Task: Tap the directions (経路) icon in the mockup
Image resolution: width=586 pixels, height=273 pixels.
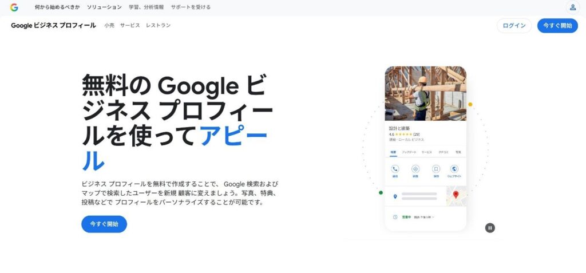Action: coord(415,169)
